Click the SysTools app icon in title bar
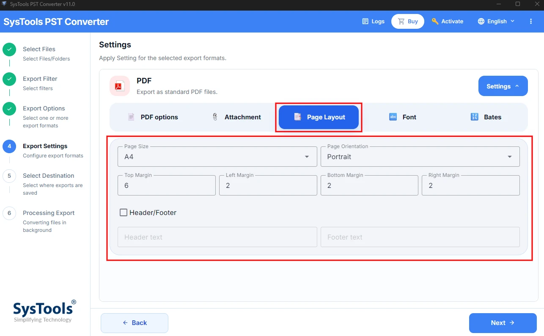Viewport: 544px width, 336px height. coord(5,4)
